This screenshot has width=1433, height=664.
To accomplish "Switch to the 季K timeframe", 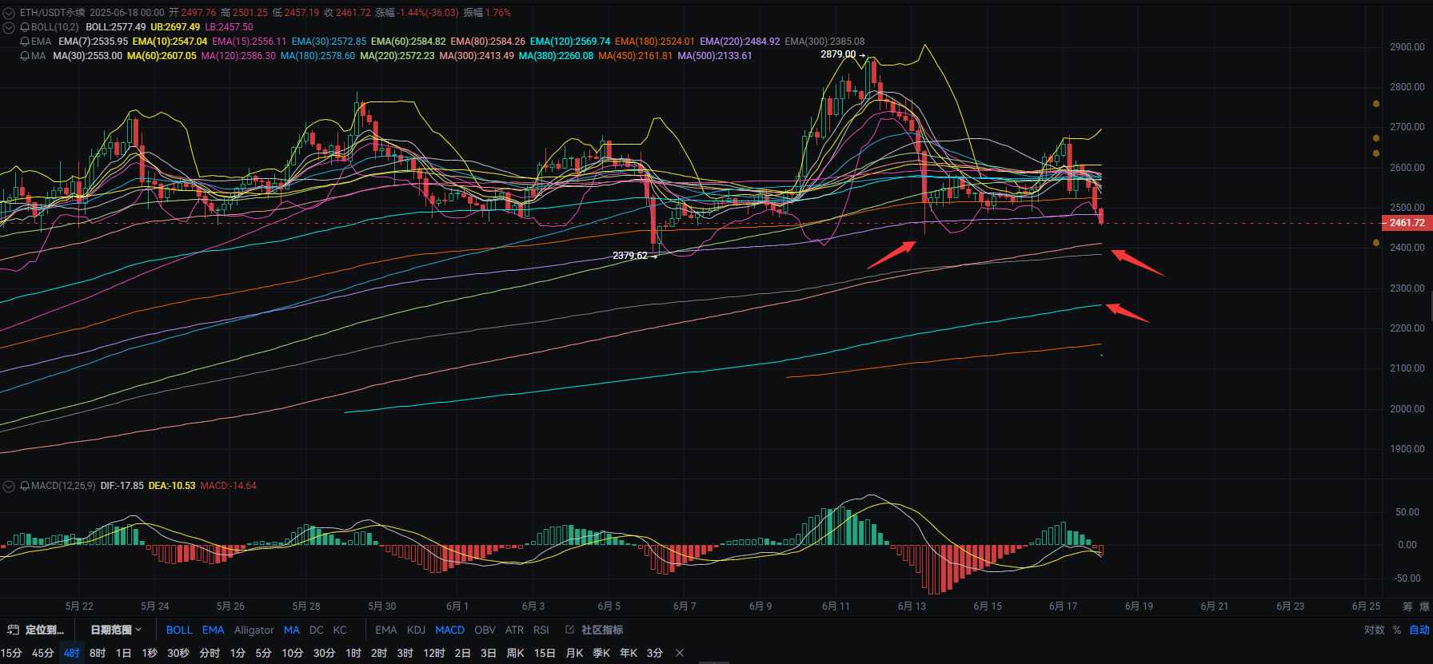I will pos(601,653).
